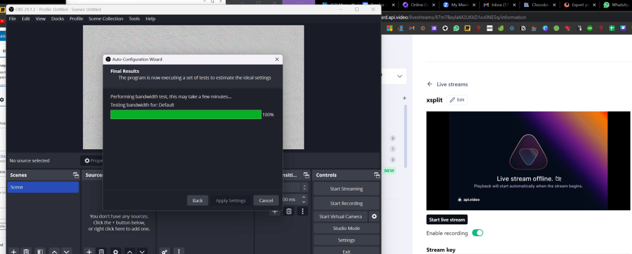Open Settings from Controls panel
Image resolution: width=632 pixels, height=254 pixels.
pyautogui.click(x=346, y=240)
